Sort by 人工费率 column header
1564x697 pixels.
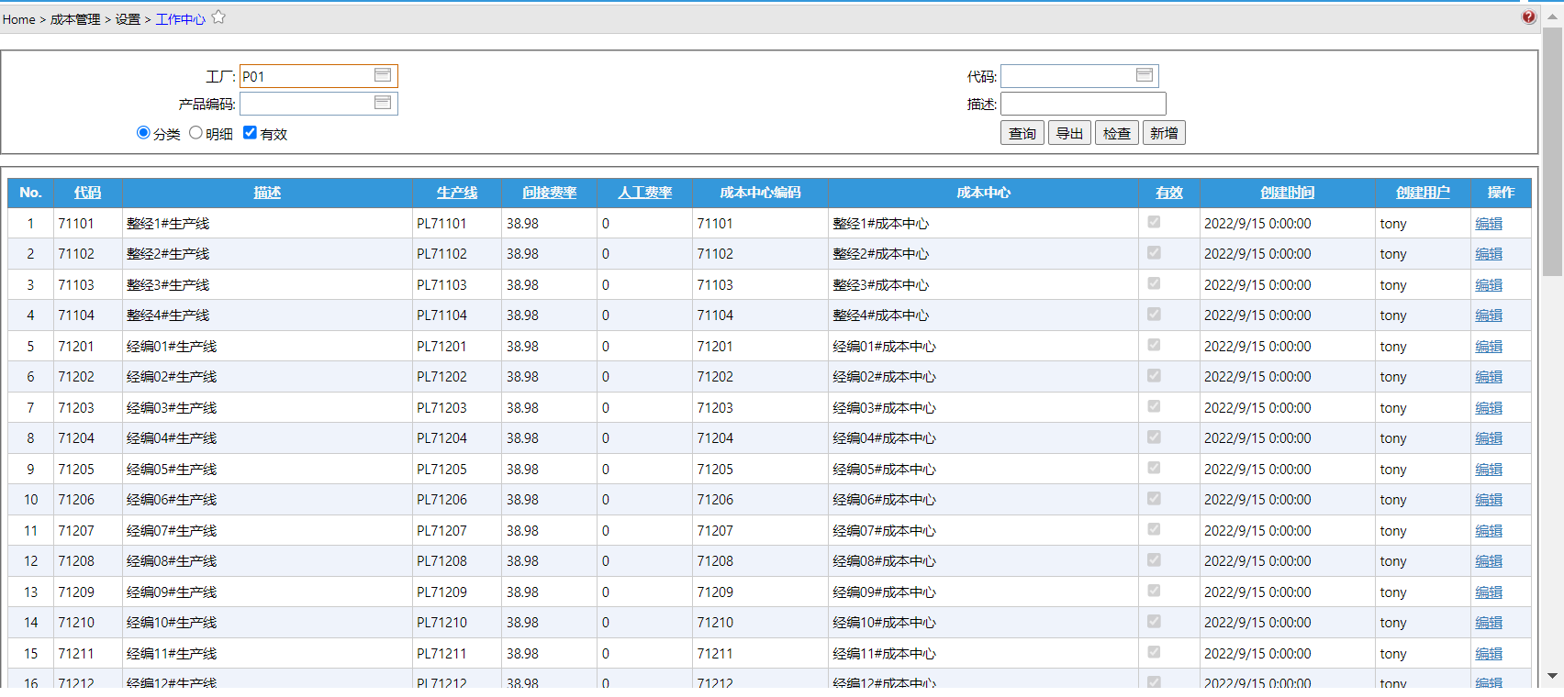tap(645, 193)
